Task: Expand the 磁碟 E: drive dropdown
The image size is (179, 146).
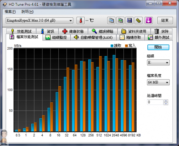Action: pos(158,63)
